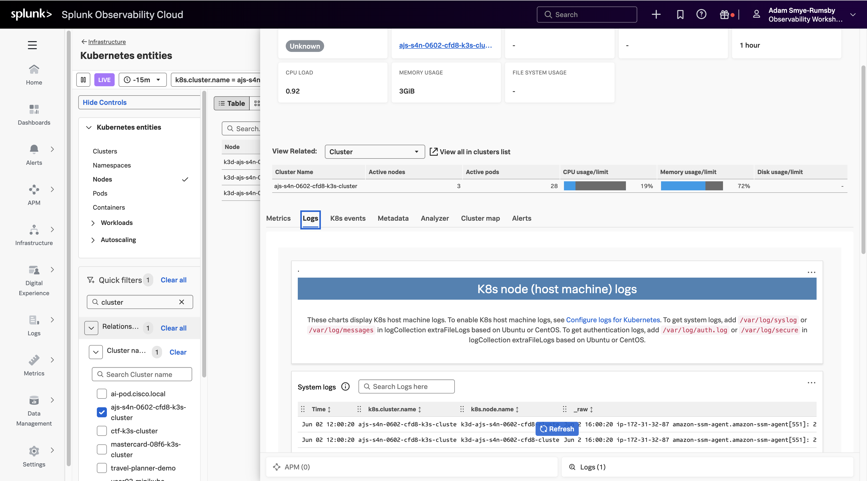Click the Search Logs here field

[407, 386]
